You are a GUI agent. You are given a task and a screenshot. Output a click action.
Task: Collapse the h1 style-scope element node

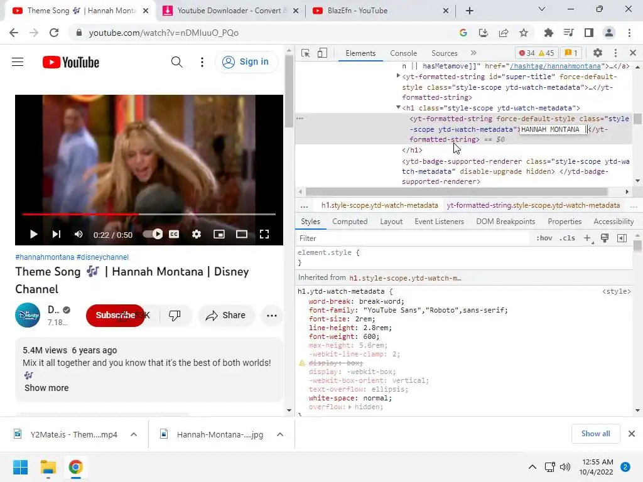(397, 107)
